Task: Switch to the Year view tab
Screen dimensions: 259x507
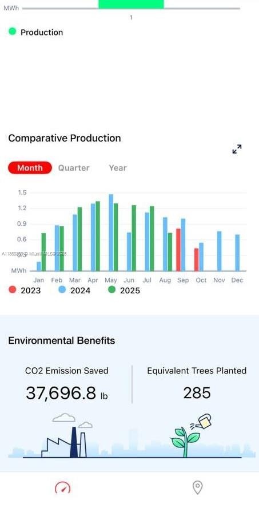Action: click(x=118, y=168)
